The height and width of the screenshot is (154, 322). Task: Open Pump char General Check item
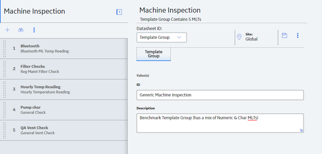coord(64,110)
